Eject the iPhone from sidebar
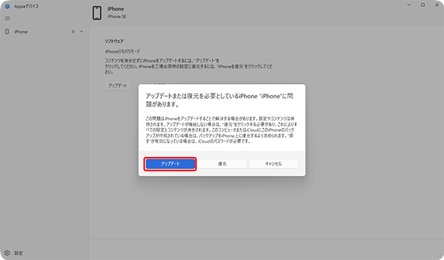The height and width of the screenshot is (260, 444). point(73,31)
